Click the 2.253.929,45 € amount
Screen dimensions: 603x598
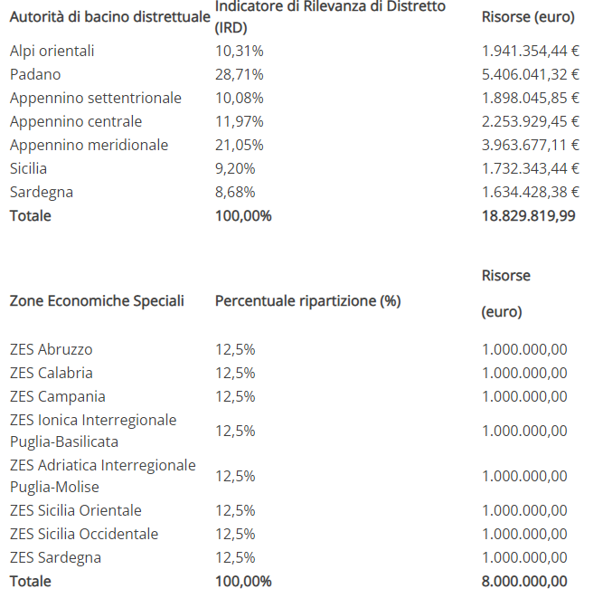coord(531,121)
